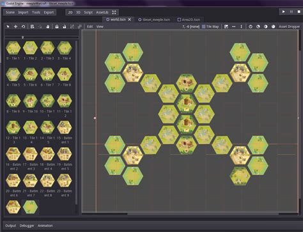Open the canvas View dropdown menu
Viewport: 303px width, 232px height.
pos(100,27)
